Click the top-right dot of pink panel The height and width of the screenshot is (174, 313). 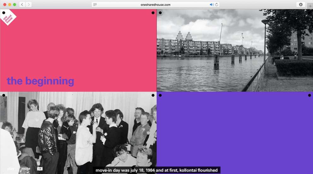[153, 13]
